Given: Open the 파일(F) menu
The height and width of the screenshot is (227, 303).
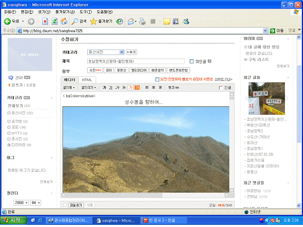Looking at the screenshot, I should click(10, 12).
